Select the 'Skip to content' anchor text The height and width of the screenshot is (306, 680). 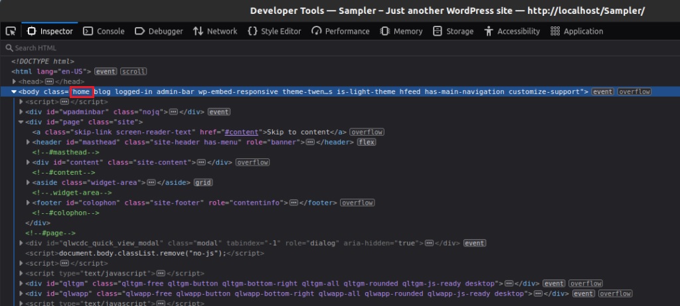point(298,132)
